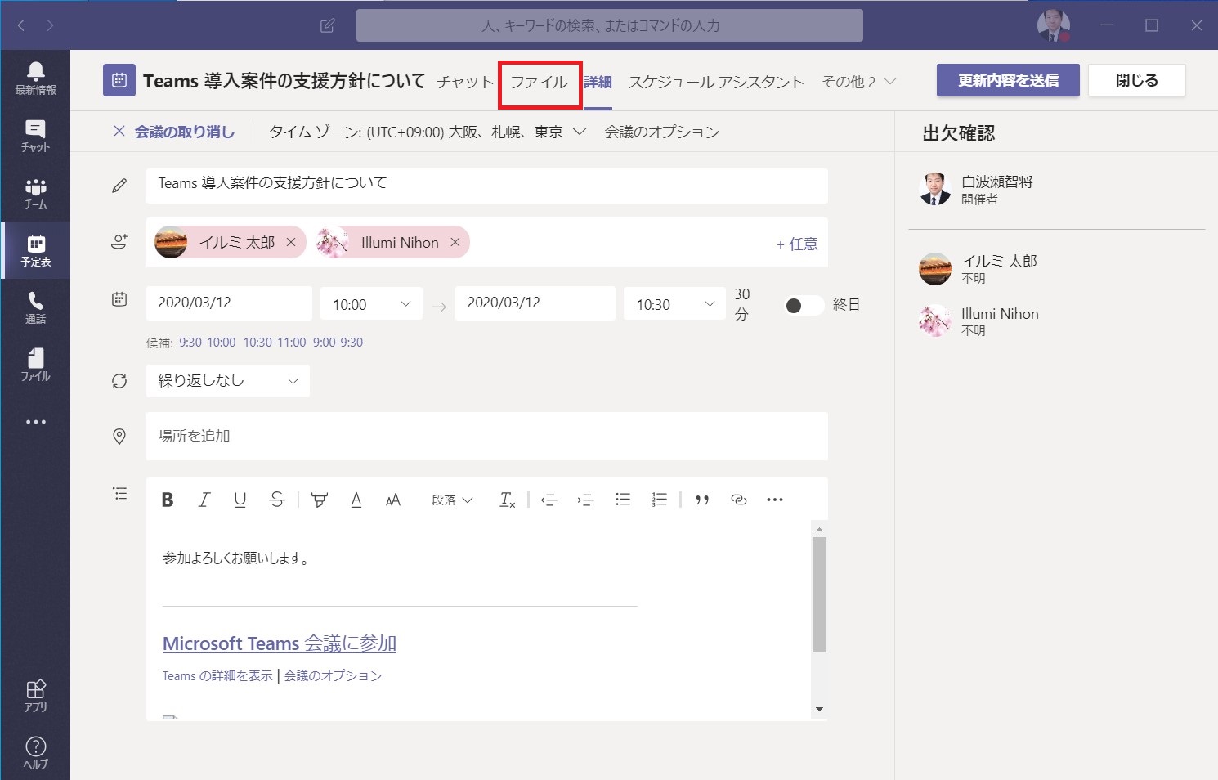Add optional attendees with + 任意

797,244
